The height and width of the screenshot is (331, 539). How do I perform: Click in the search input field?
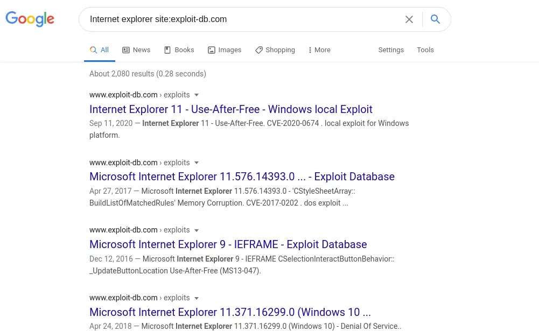tap(242, 19)
